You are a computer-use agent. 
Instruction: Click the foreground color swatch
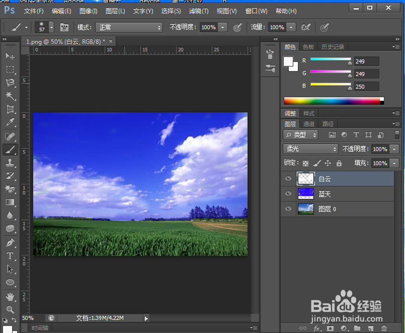pyautogui.click(x=288, y=61)
